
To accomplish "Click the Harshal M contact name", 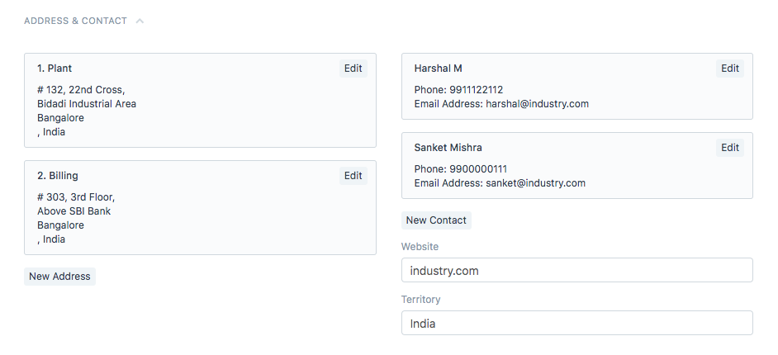I will 438,69.
